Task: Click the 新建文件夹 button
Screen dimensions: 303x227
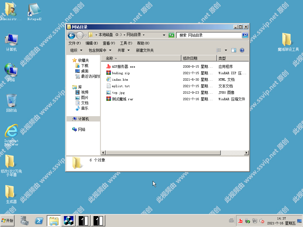Action: coord(145,50)
